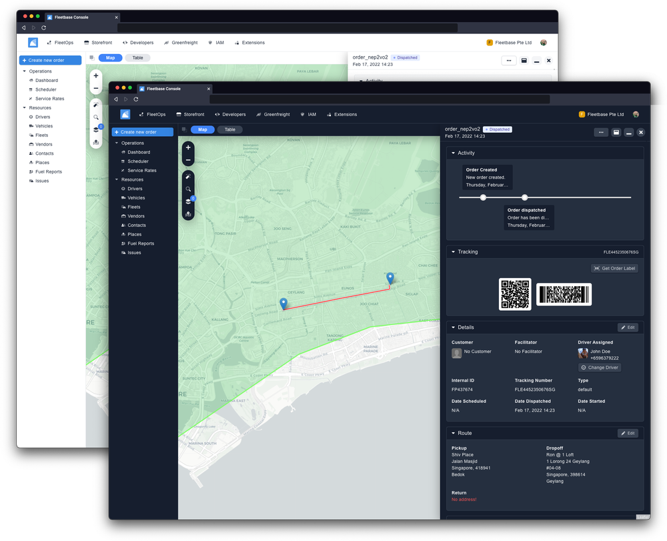
Task: Open Fleetbase Pte Ltd organization menu light window
Action: click(x=509, y=43)
